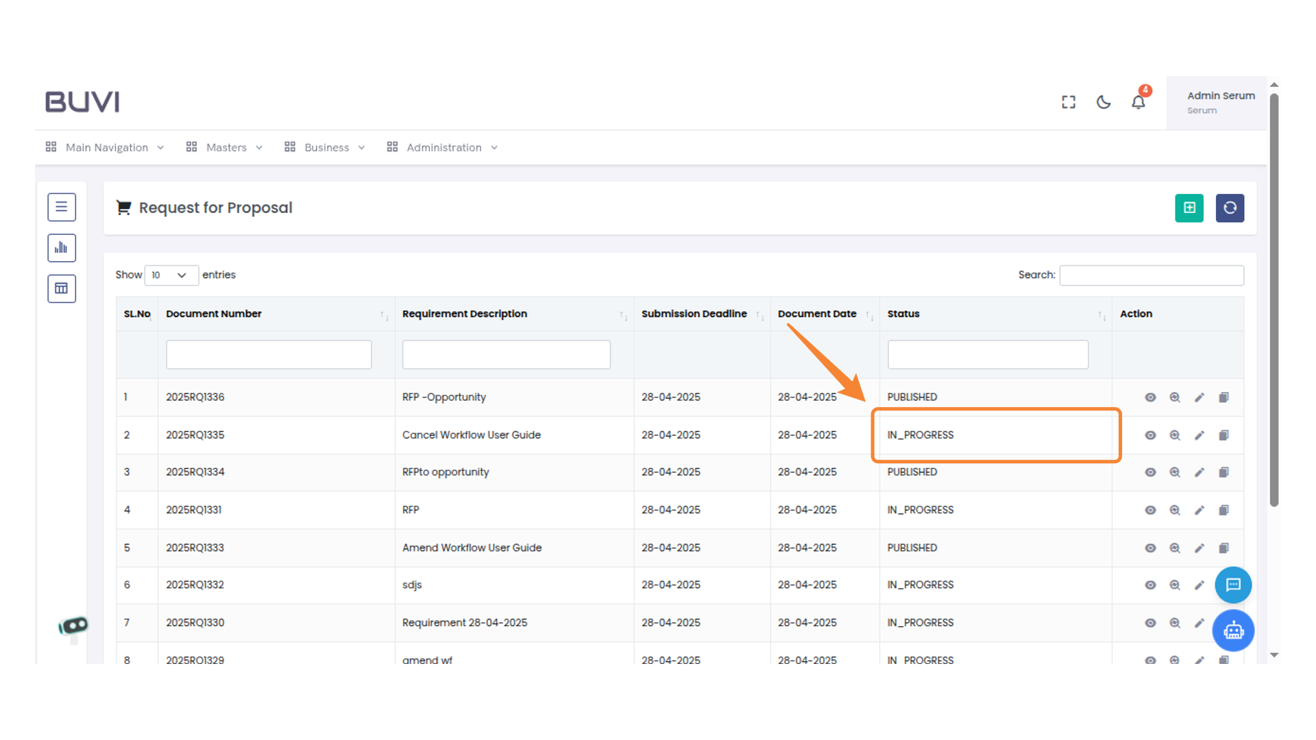Click the blue refresh list icon
1316x740 pixels.
[x=1230, y=208]
